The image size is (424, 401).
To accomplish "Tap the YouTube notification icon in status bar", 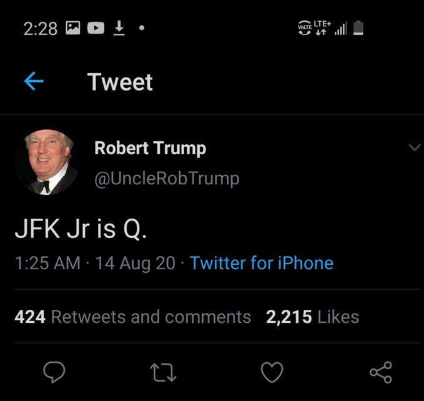I will pyautogui.click(x=96, y=29).
